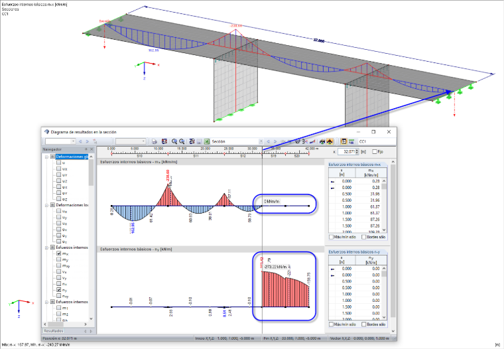Click in the x position field 32.071
This screenshot has width=504, height=349.
coord(346,151)
